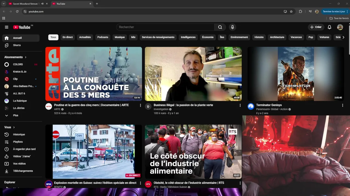This screenshot has height=196, width=350.
Task: Open Vos vidéos in sidebar
Action: tap(21, 164)
